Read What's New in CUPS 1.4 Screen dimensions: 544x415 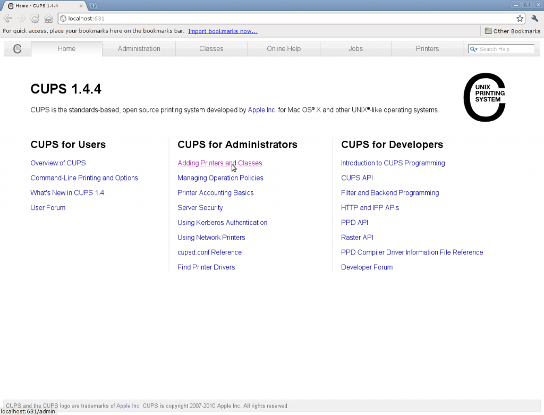coord(67,193)
